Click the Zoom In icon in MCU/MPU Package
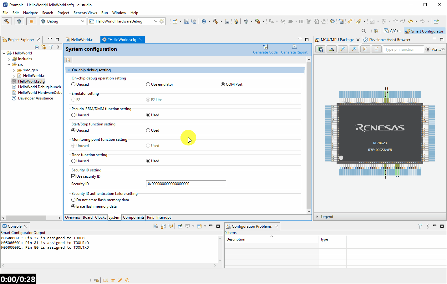 tap(354, 49)
